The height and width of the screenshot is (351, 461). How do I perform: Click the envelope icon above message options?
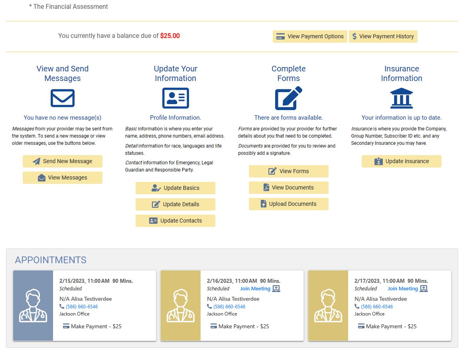(x=62, y=98)
